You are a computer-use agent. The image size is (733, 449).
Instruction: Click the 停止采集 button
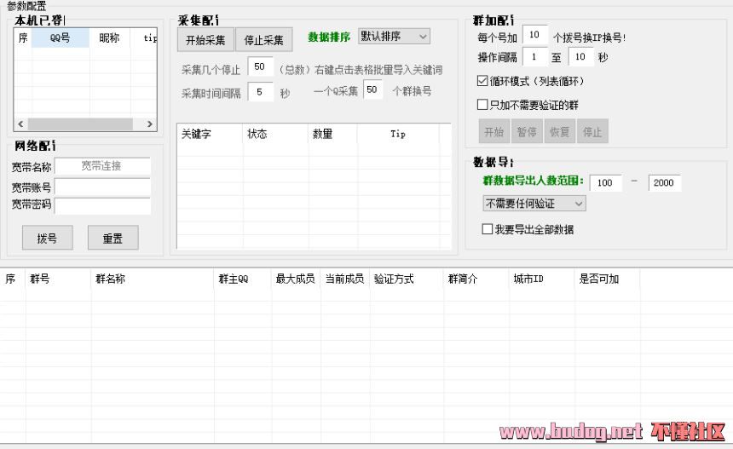pos(264,40)
